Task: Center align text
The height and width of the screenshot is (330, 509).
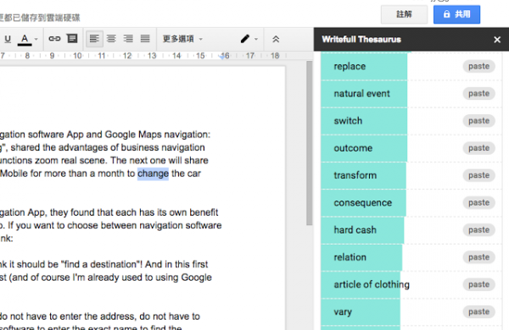Action: [111, 39]
